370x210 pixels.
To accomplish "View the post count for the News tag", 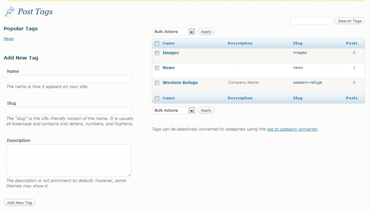I will [x=354, y=67].
